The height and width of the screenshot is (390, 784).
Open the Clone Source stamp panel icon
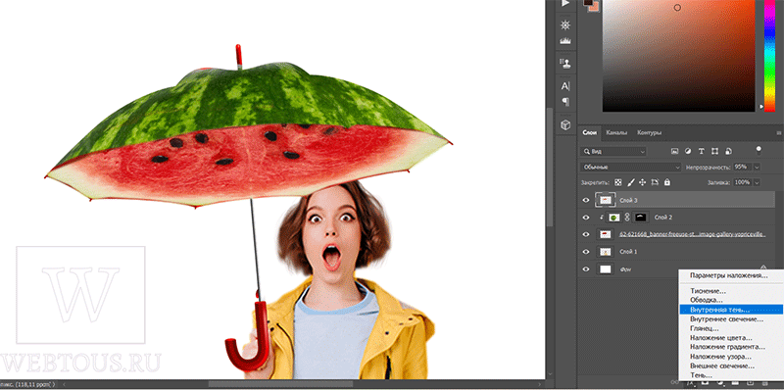click(565, 64)
